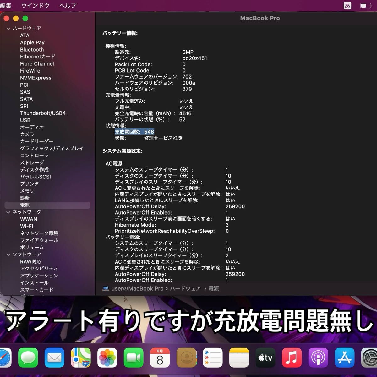Open Reminders app in Dock
The width and height of the screenshot is (377, 377).
pos(213,358)
